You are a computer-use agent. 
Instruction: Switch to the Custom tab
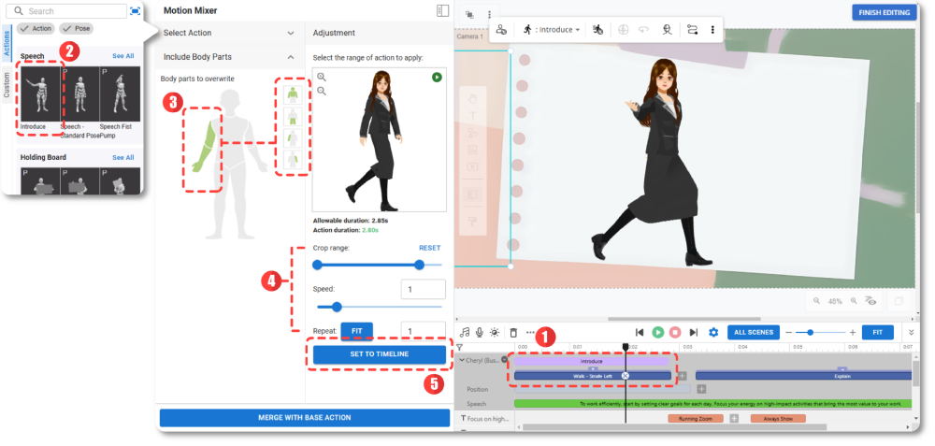7,83
